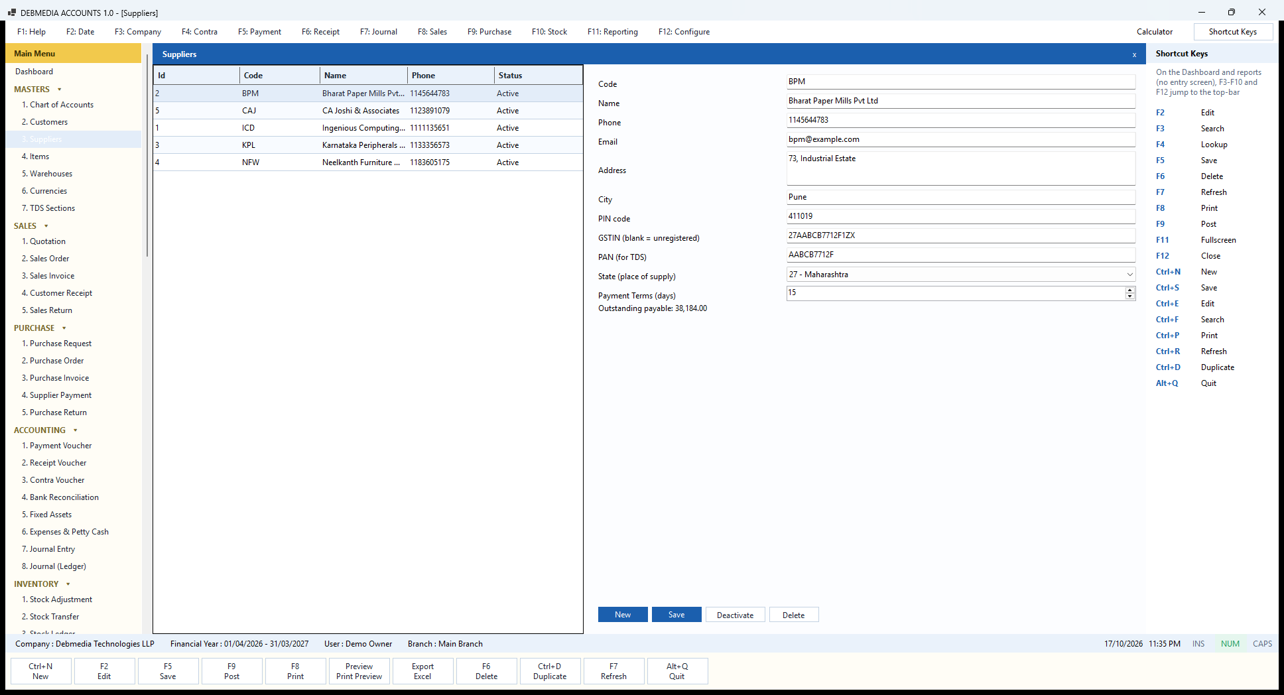Select the Karnataka Peripherals supplier row
The image size is (1284, 695).
[x=368, y=145]
